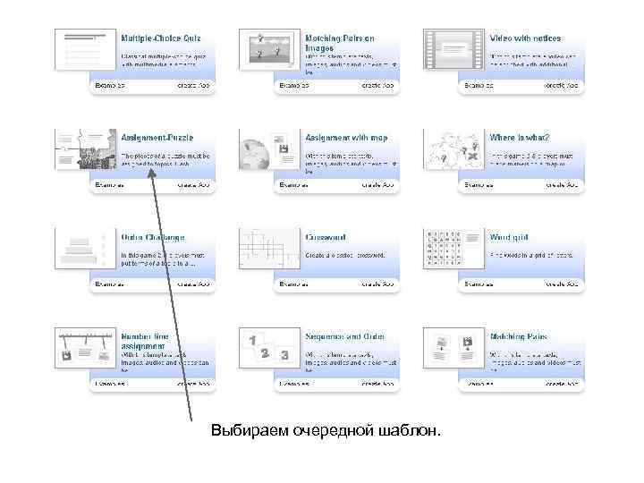View Examples for Assignment-Puzzle

pos(109,185)
